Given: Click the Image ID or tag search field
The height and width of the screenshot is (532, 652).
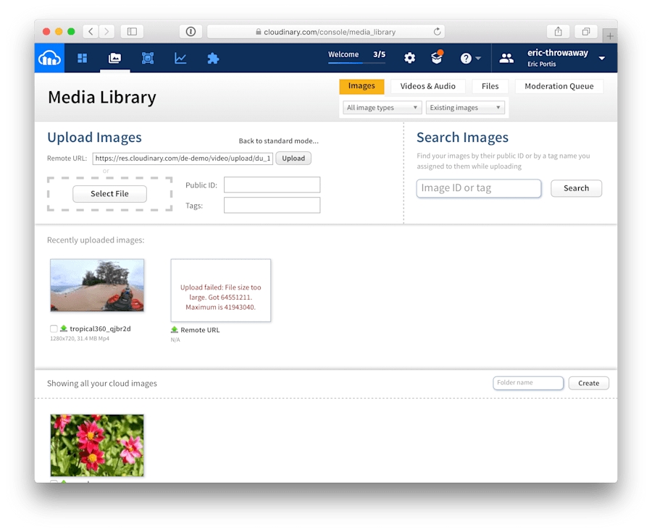Looking at the screenshot, I should (x=478, y=188).
